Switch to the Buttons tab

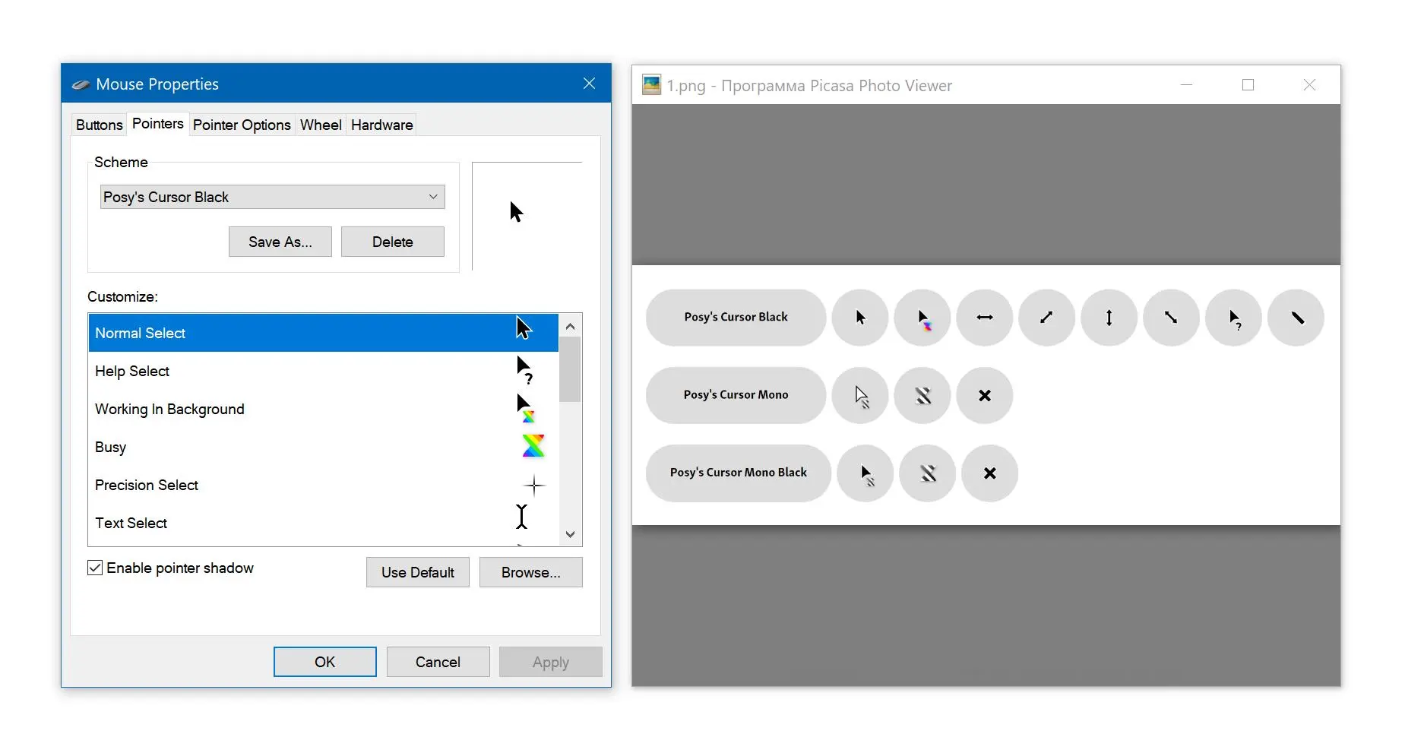99,125
